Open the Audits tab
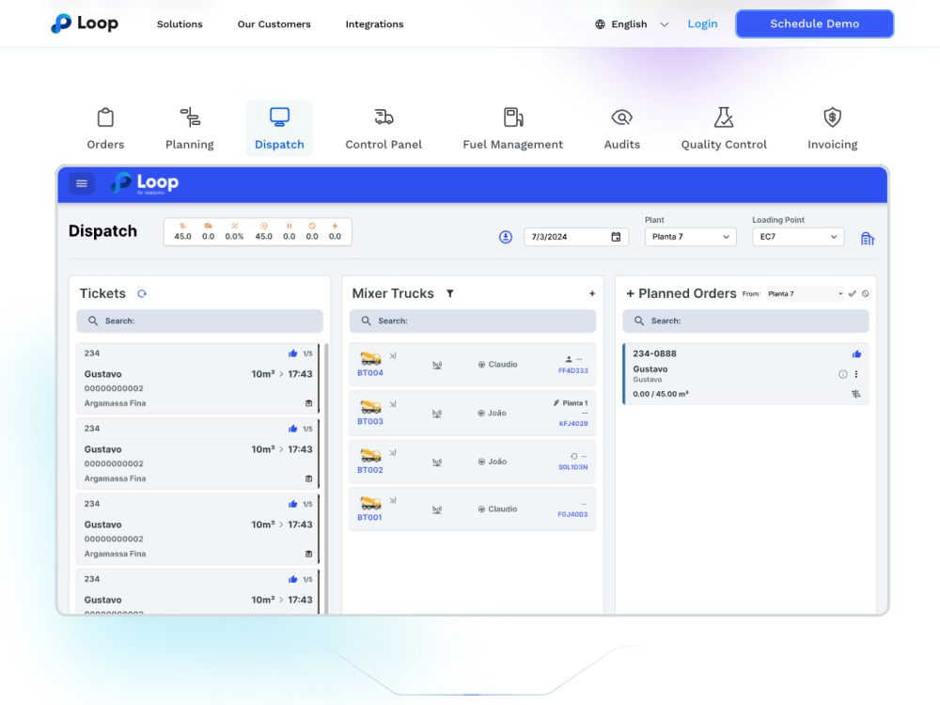Screen dimensions: 940x705 pyautogui.click(x=621, y=129)
